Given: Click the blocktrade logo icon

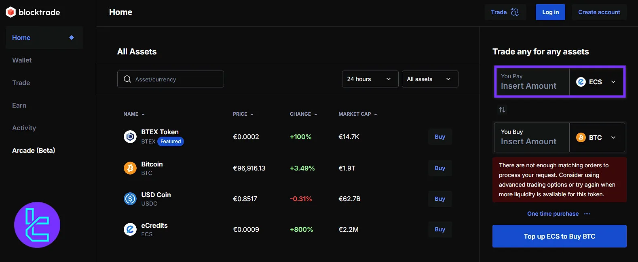Looking at the screenshot, I should 11,12.
